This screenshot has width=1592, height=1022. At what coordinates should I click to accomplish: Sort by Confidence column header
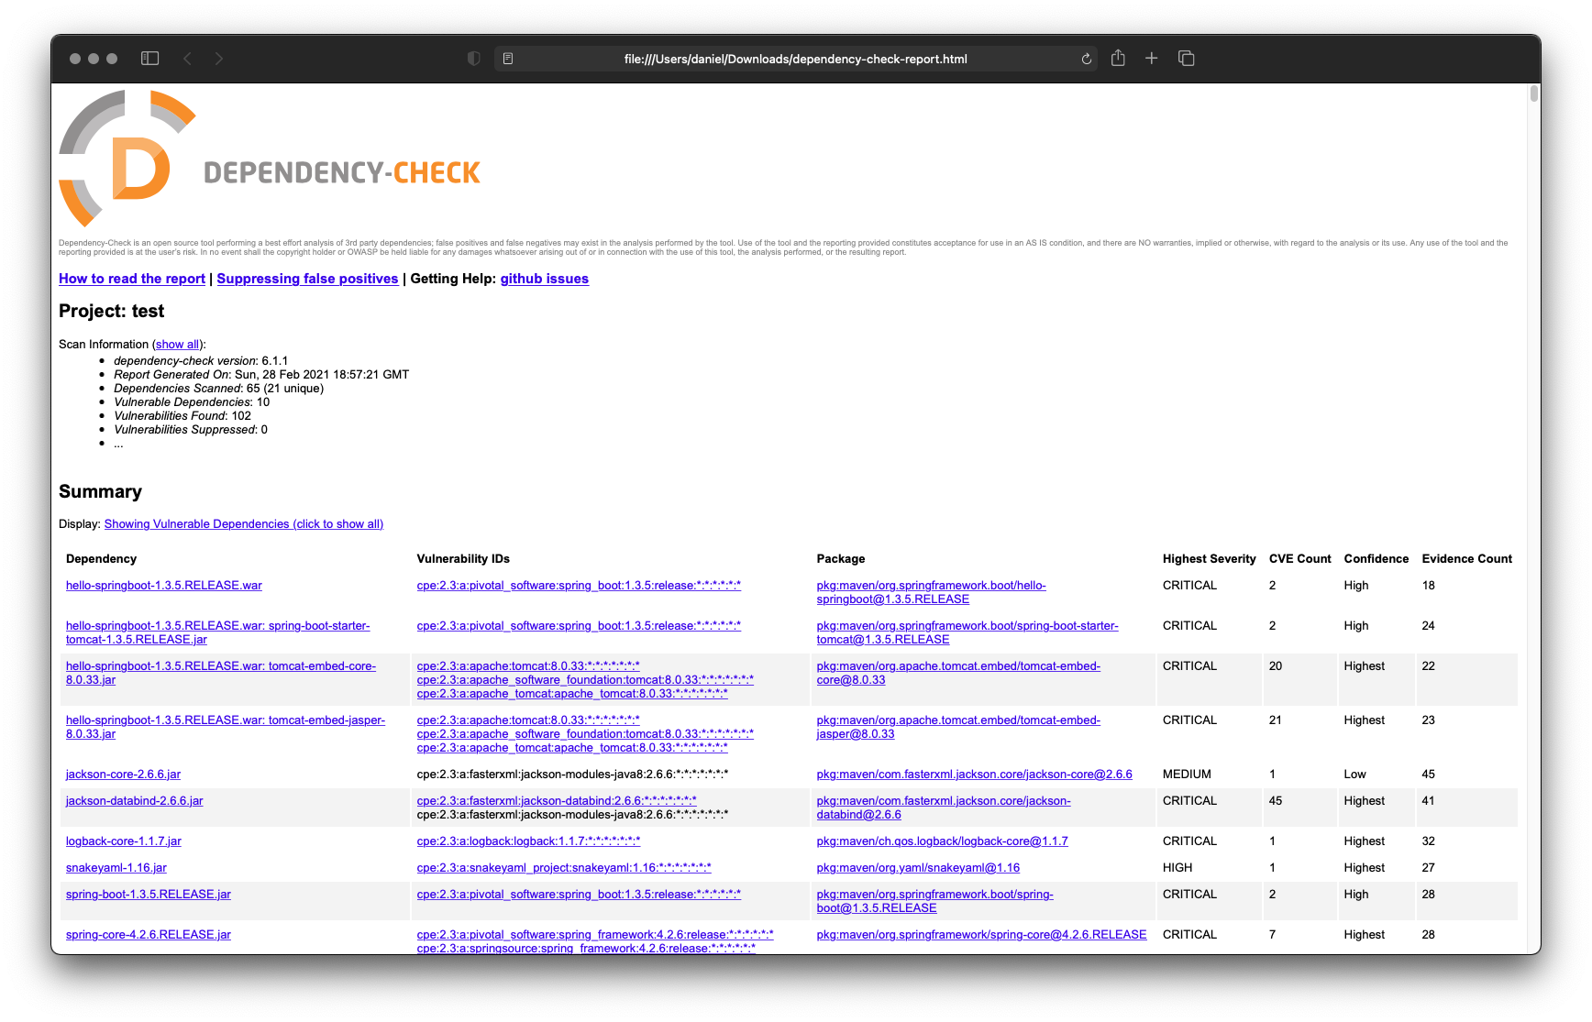tap(1376, 559)
